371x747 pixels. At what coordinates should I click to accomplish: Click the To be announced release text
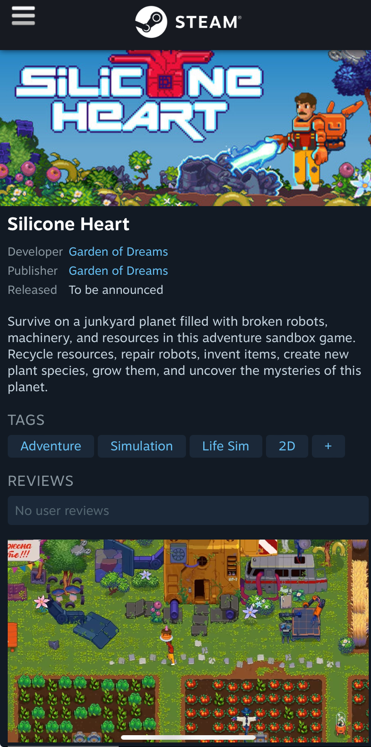(116, 290)
